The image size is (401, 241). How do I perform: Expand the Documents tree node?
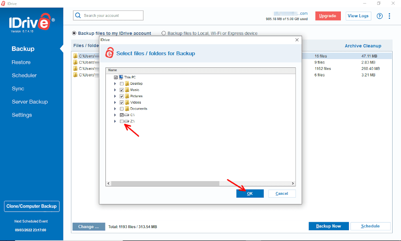click(x=115, y=109)
